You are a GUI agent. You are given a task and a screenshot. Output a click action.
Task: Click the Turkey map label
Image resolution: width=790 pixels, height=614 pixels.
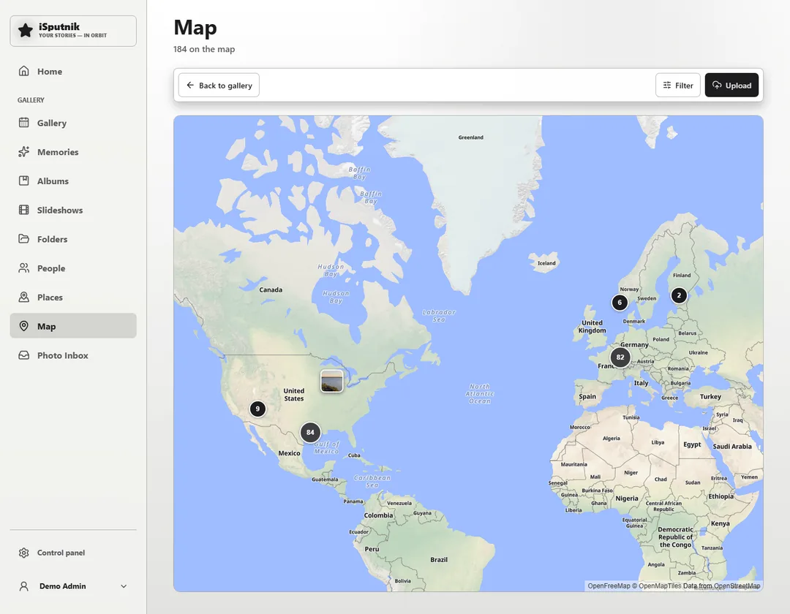point(710,397)
